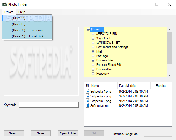Select the Softpedia 2.png file name
176x140 pixels.
[101, 96]
